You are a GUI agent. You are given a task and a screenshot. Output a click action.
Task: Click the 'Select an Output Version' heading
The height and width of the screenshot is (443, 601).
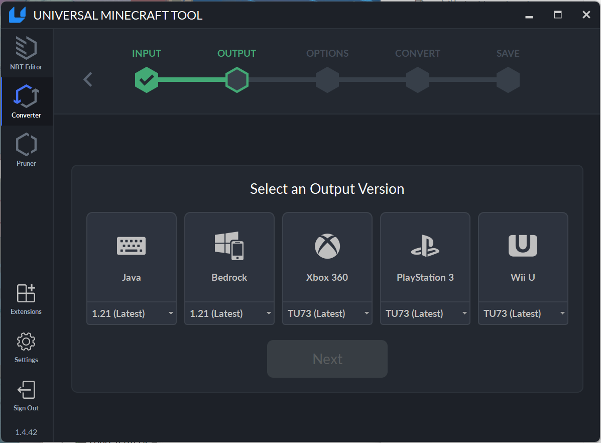point(327,189)
